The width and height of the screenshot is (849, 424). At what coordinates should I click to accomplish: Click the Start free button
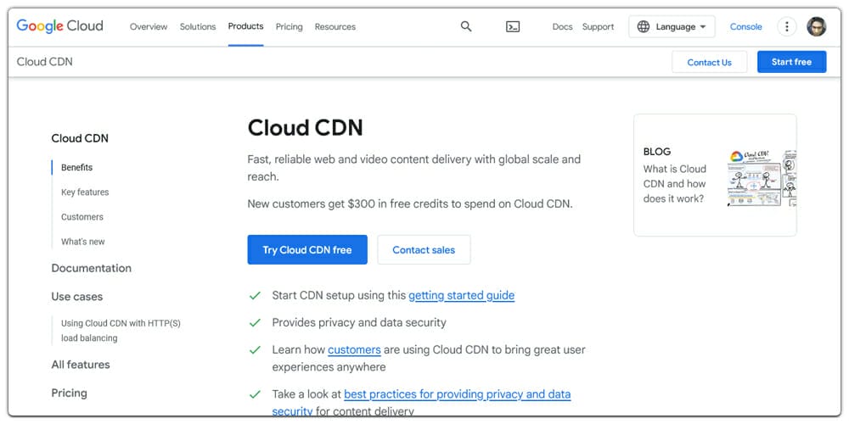point(791,62)
